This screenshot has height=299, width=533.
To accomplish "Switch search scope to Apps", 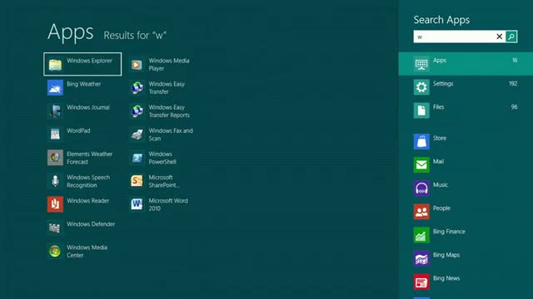I will 466,64.
